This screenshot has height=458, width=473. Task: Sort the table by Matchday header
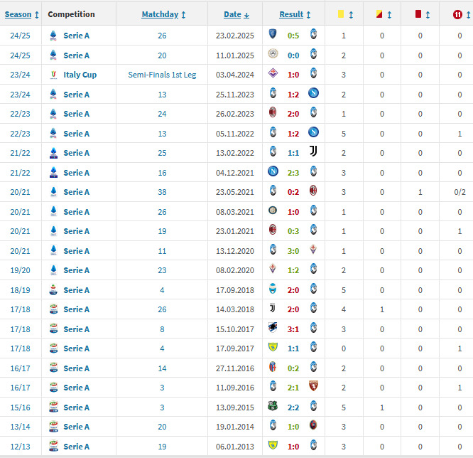pos(160,14)
